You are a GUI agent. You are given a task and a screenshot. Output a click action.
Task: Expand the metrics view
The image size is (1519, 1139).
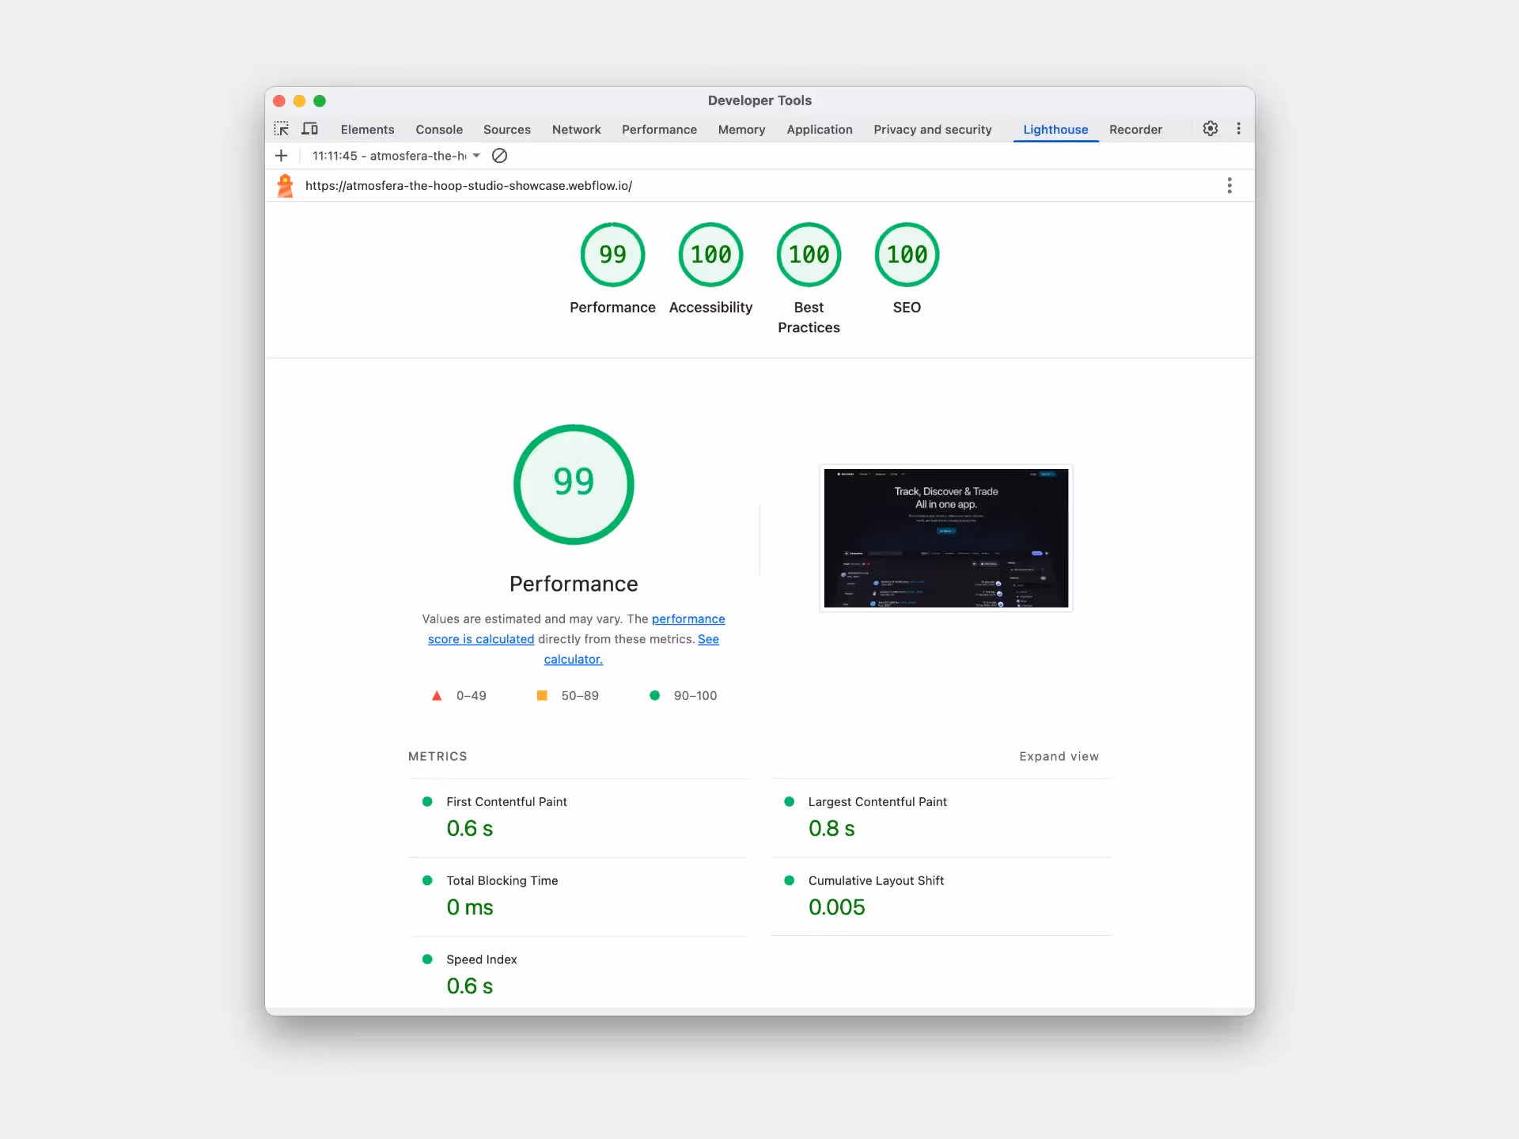(x=1059, y=756)
